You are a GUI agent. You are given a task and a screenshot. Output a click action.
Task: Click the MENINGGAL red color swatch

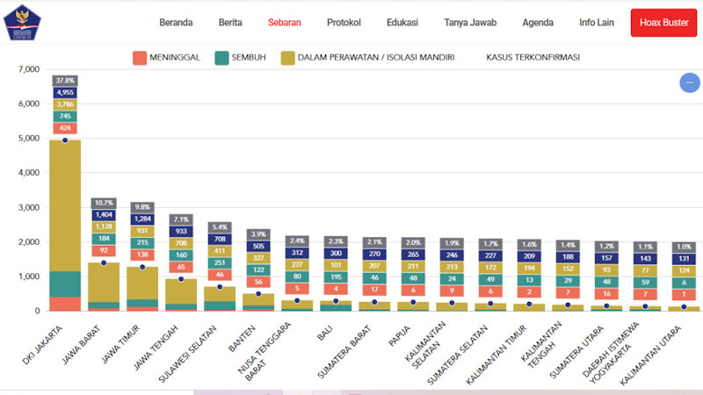click(139, 58)
